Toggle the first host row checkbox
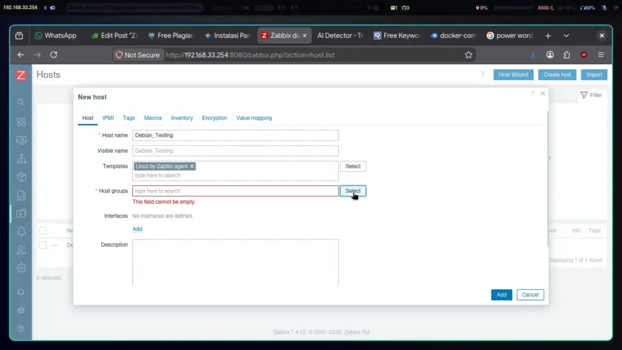Image resolution: width=622 pixels, height=350 pixels. [43, 245]
